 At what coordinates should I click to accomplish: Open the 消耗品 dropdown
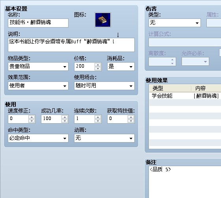[x=121, y=67]
